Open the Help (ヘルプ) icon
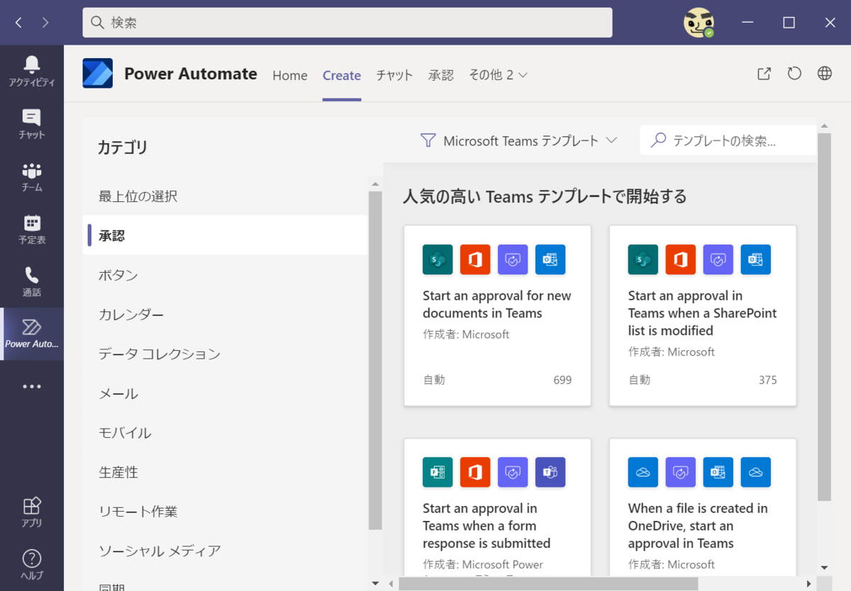The height and width of the screenshot is (591, 851). (31, 558)
